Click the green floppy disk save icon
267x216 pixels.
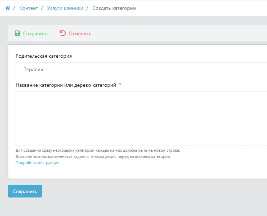pos(17,33)
